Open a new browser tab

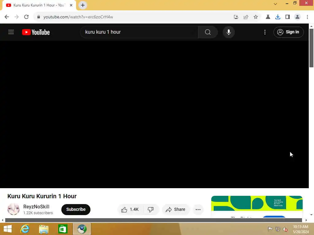pyautogui.click(x=83, y=5)
